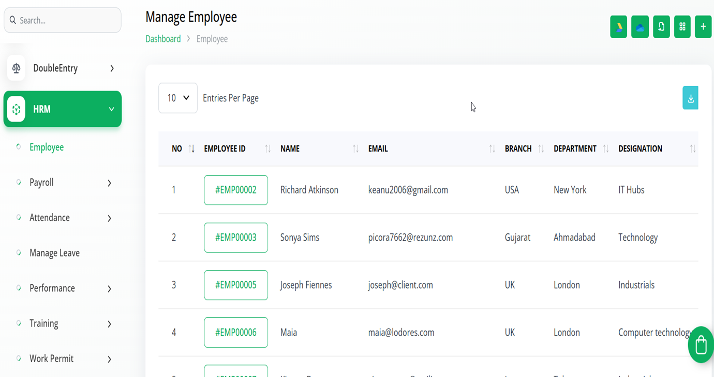This screenshot has height=377, width=714.
Task: Open the entries per page dropdown
Action: (177, 98)
